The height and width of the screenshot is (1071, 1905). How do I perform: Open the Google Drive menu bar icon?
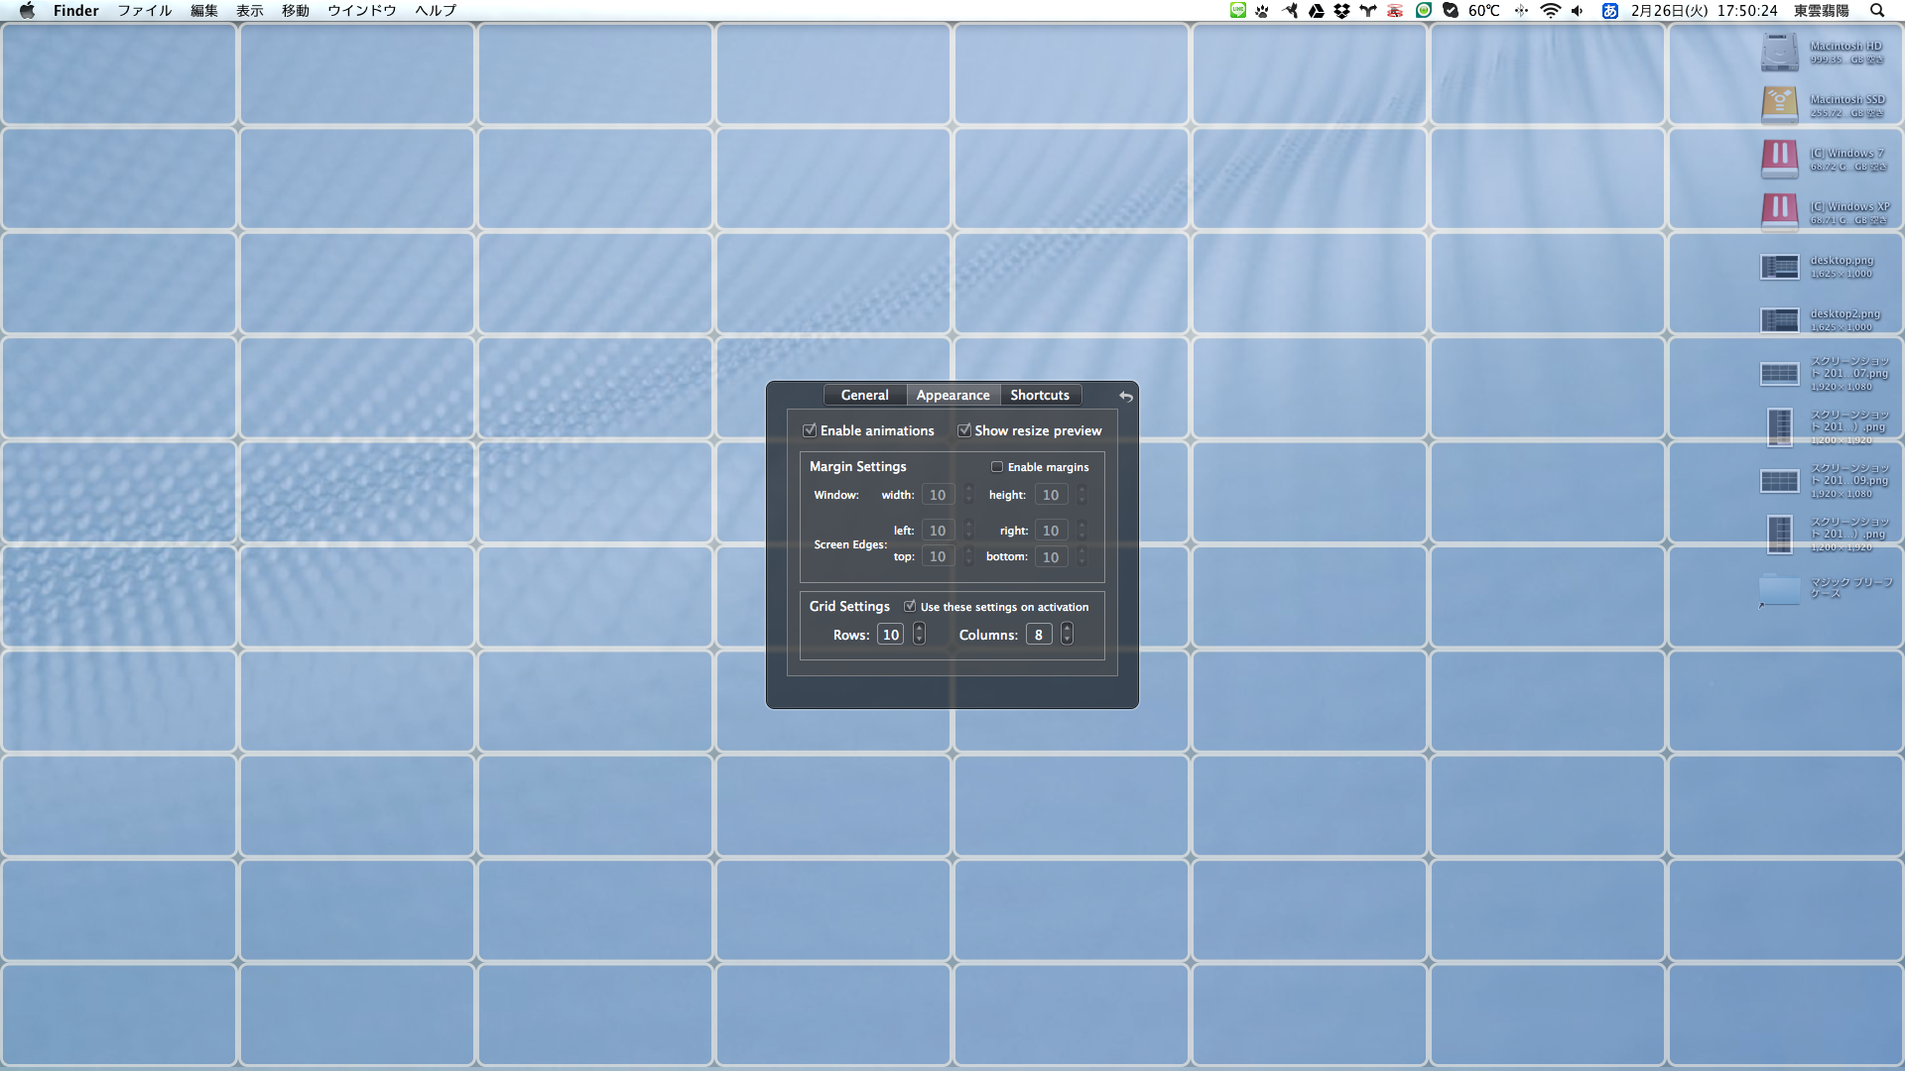tap(1316, 11)
